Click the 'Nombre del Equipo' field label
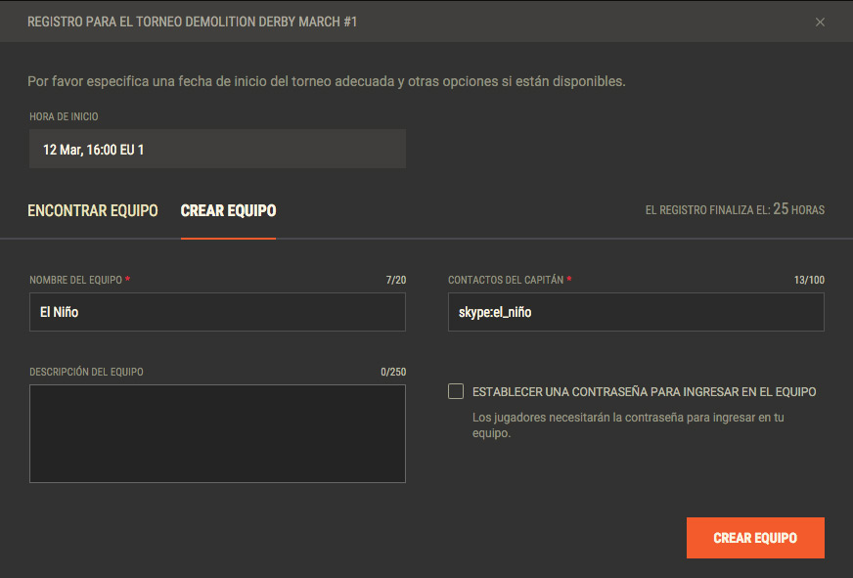The image size is (853, 578). (76, 280)
